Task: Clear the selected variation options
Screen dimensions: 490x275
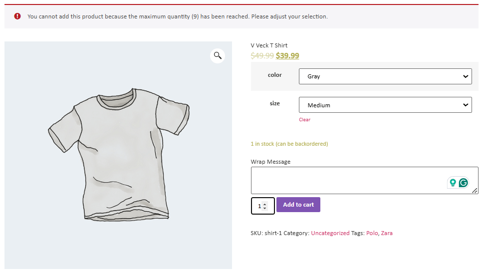Action: (304, 120)
